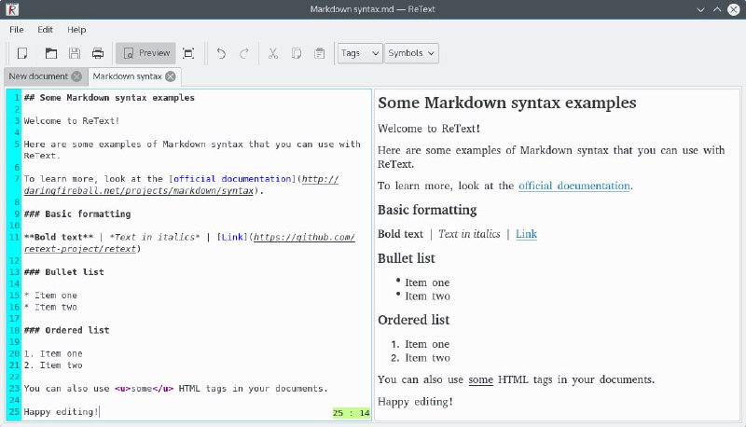Viewport: 746px width, 427px height.
Task: Click the Open file folder icon
Action: (51, 53)
